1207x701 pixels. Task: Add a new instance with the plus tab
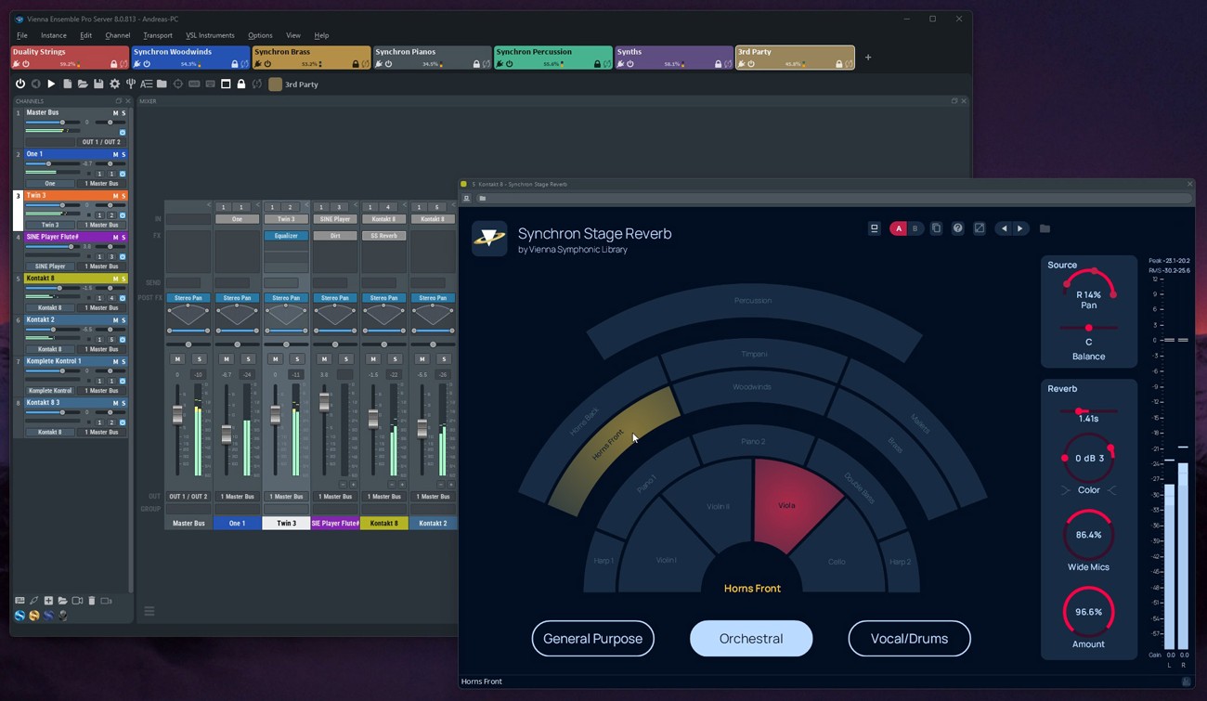click(868, 58)
